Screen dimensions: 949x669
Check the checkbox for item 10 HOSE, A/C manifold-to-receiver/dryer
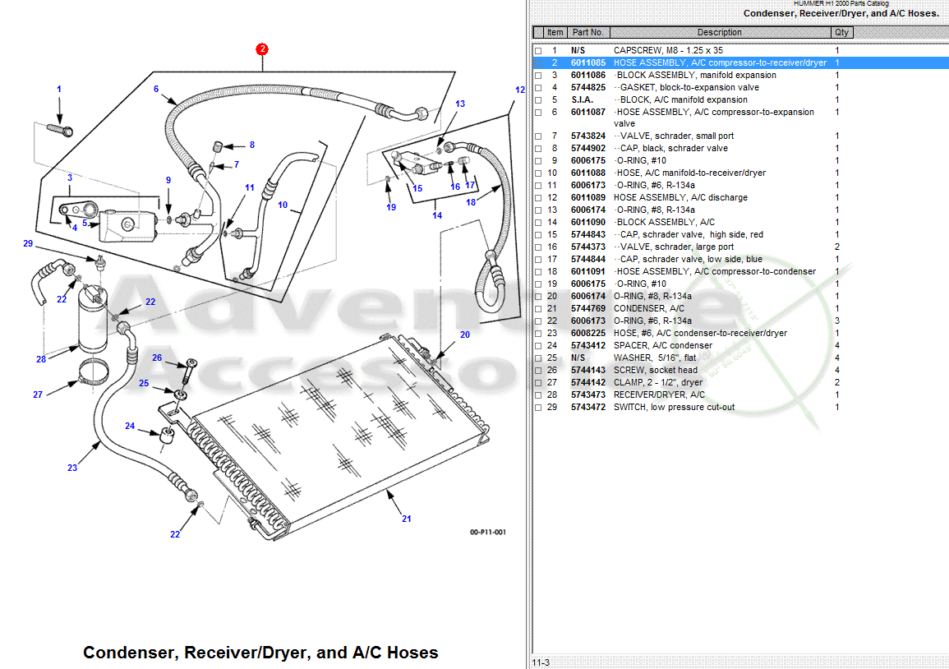[x=539, y=173]
